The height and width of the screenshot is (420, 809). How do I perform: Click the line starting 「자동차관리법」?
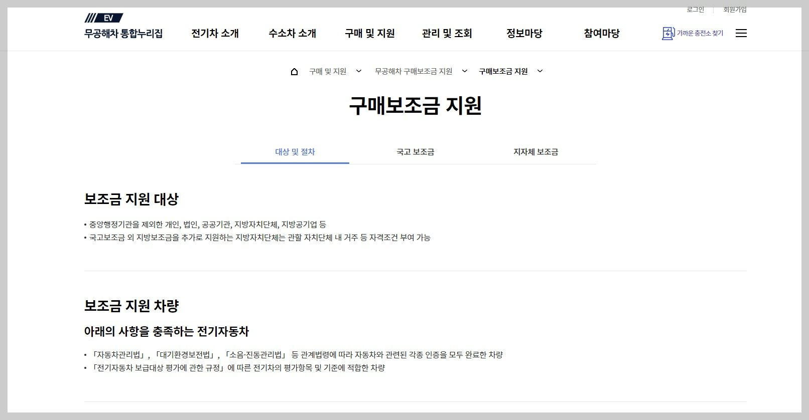[297, 355]
